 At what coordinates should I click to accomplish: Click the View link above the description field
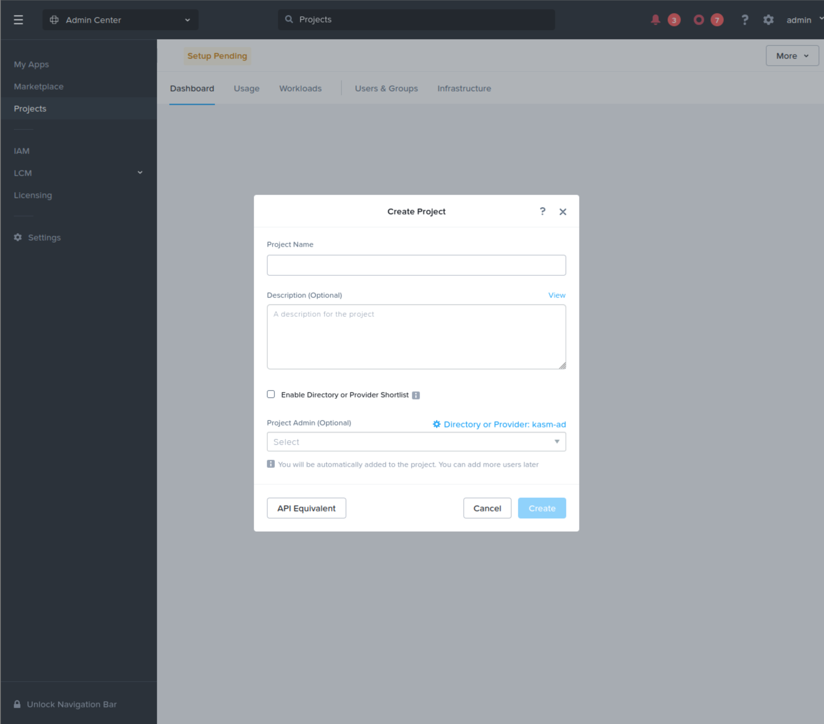556,295
